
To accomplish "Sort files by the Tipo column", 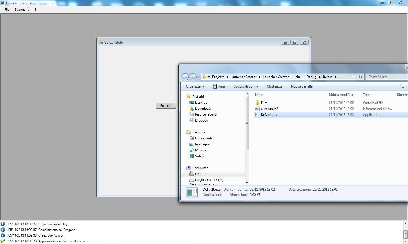I will [x=378, y=95].
